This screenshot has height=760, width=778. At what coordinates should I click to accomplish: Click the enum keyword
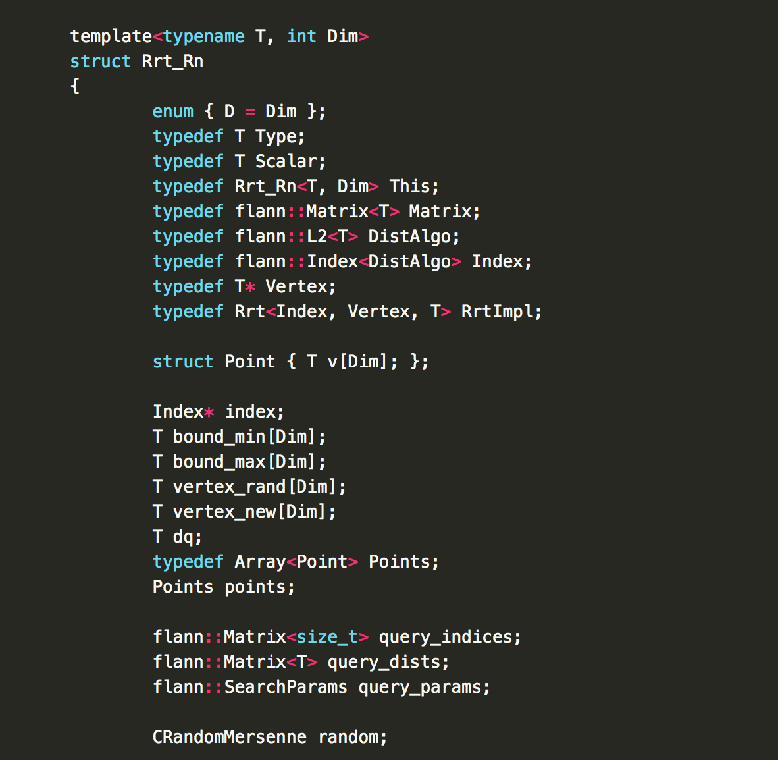(x=173, y=111)
